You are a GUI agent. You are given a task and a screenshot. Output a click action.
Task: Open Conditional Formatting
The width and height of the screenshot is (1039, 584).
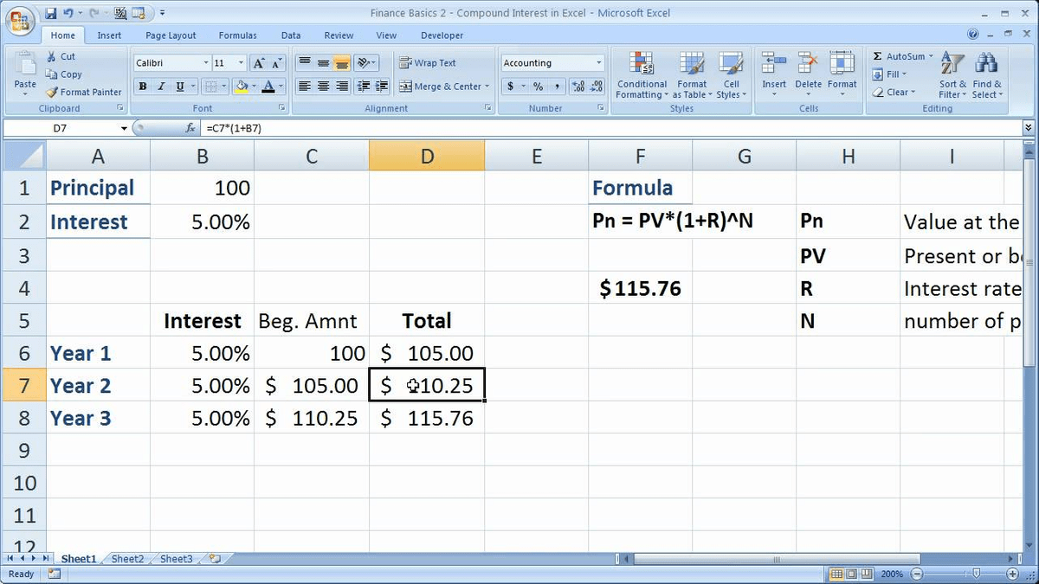pyautogui.click(x=641, y=76)
